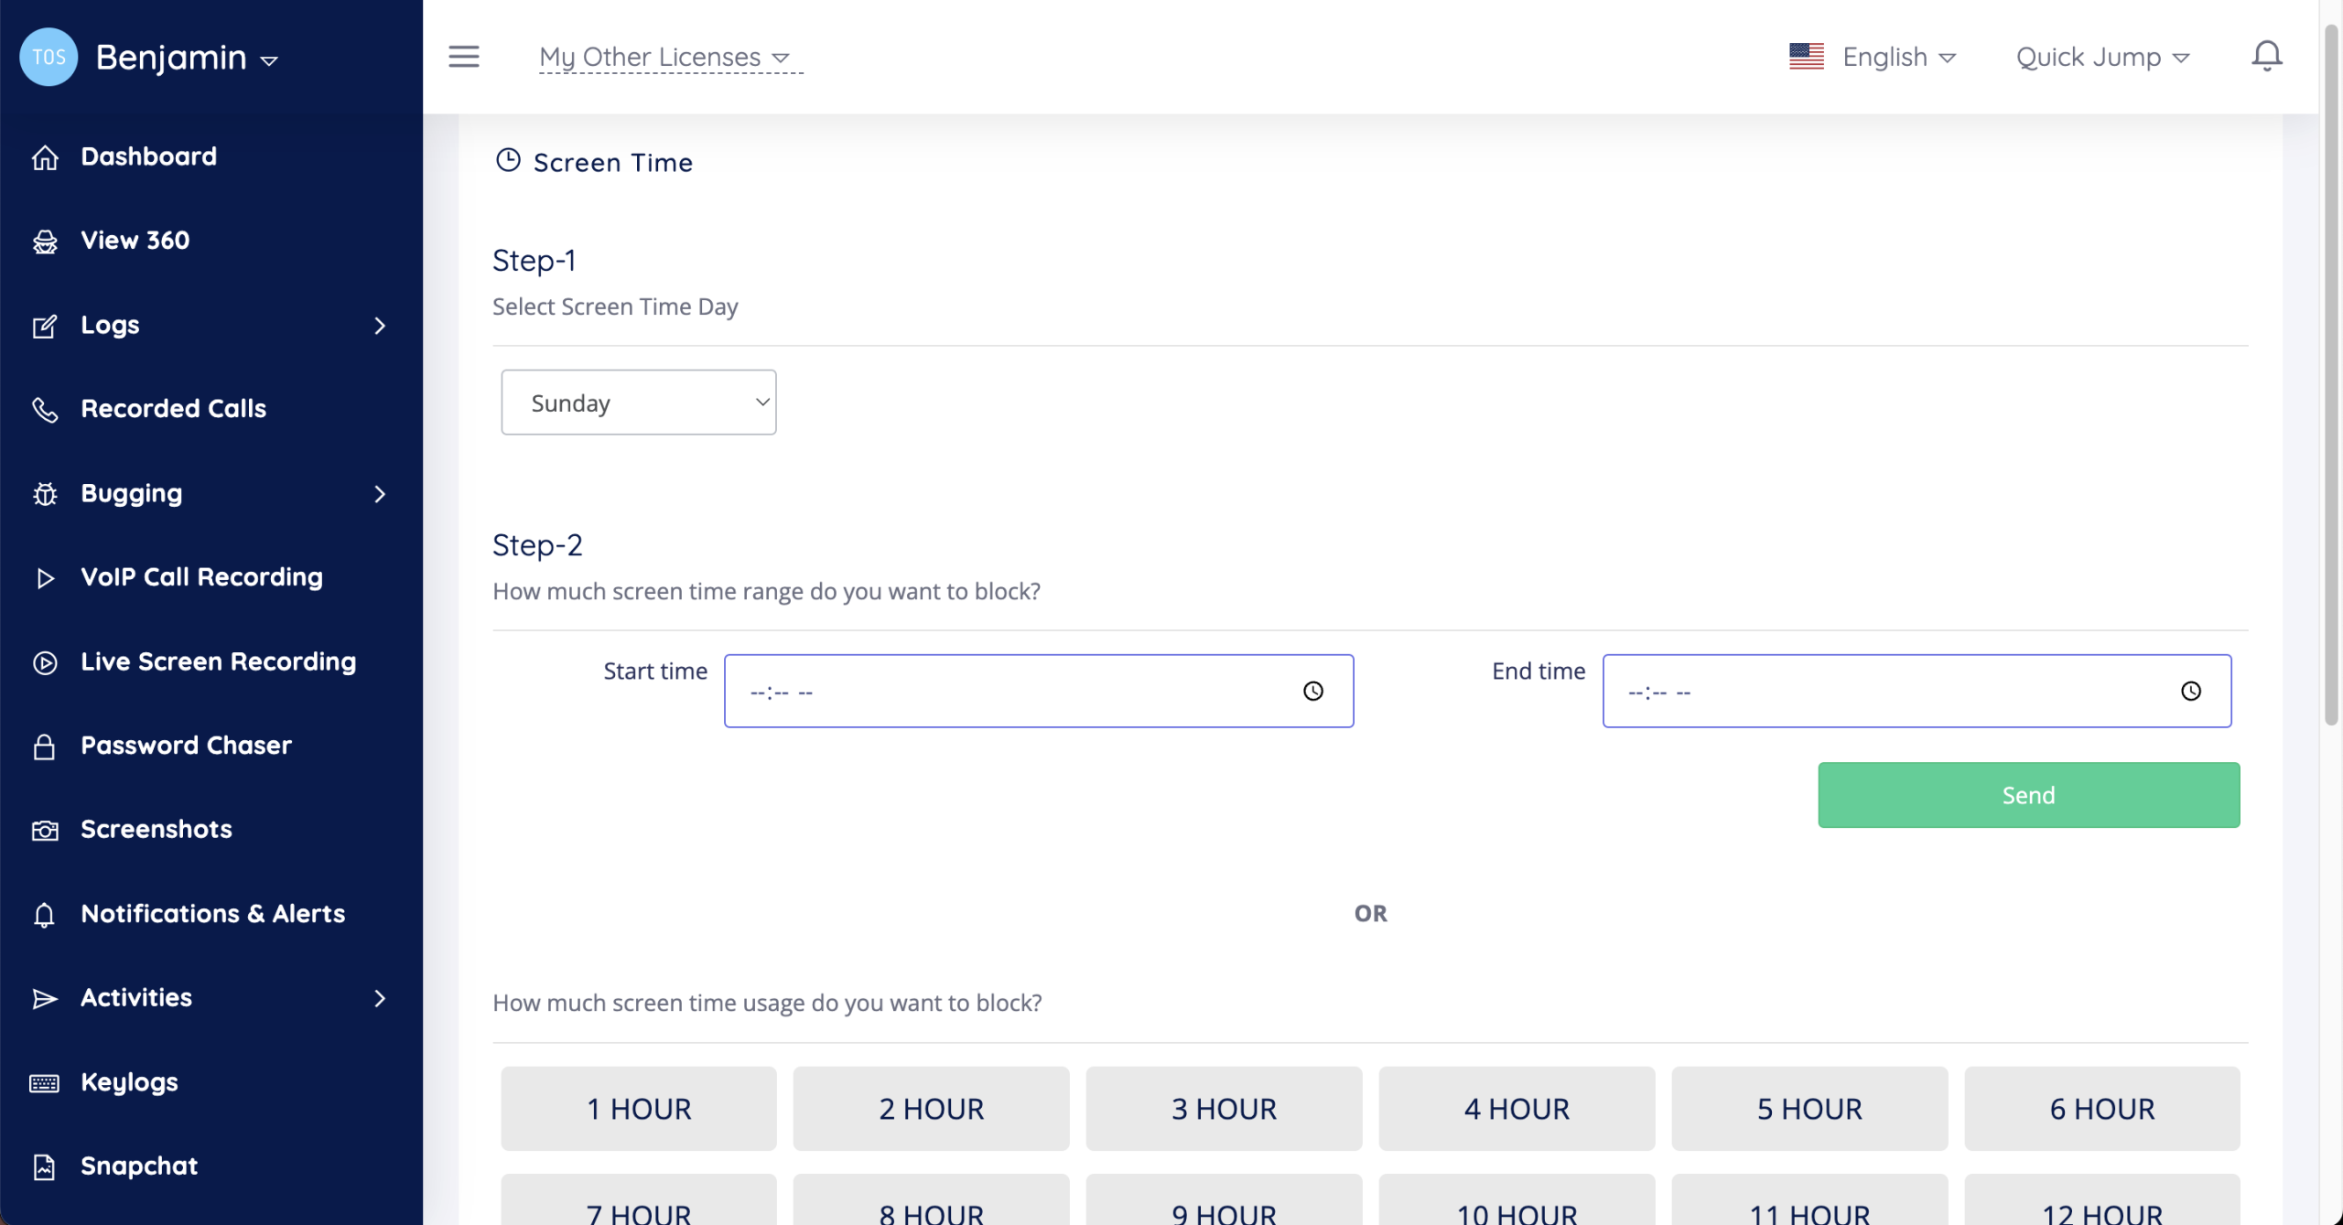
Task: Click the Screenshots camera icon
Action: point(44,831)
